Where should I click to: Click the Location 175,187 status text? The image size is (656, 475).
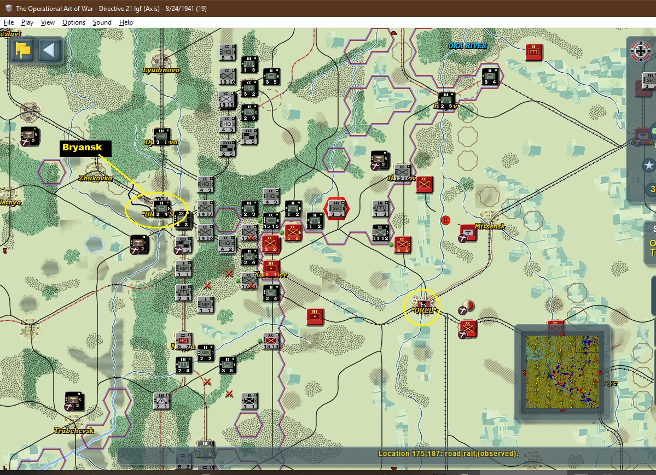click(448, 454)
